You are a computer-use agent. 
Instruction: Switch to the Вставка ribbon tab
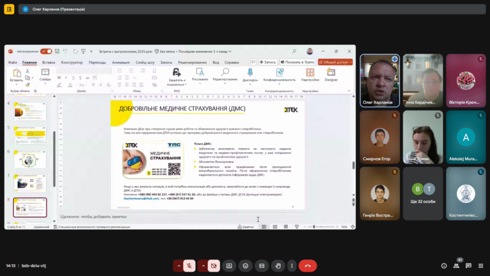(x=48, y=62)
